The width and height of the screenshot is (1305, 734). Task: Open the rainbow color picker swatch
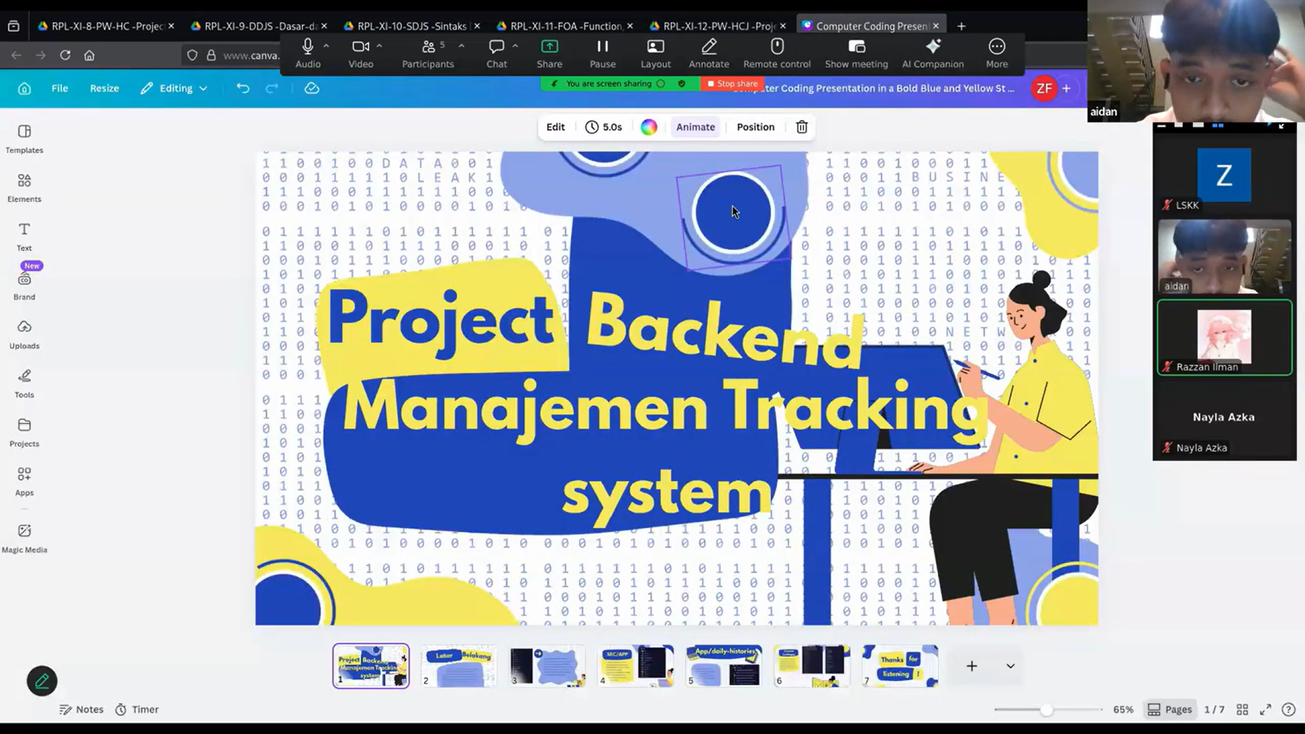pyautogui.click(x=648, y=127)
